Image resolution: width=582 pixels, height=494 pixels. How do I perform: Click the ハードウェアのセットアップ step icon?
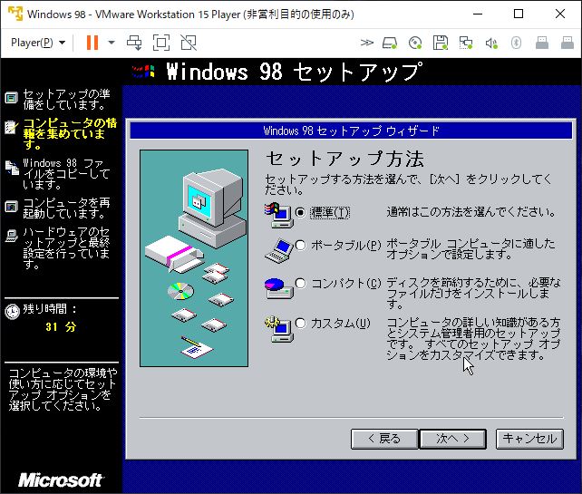(x=12, y=236)
